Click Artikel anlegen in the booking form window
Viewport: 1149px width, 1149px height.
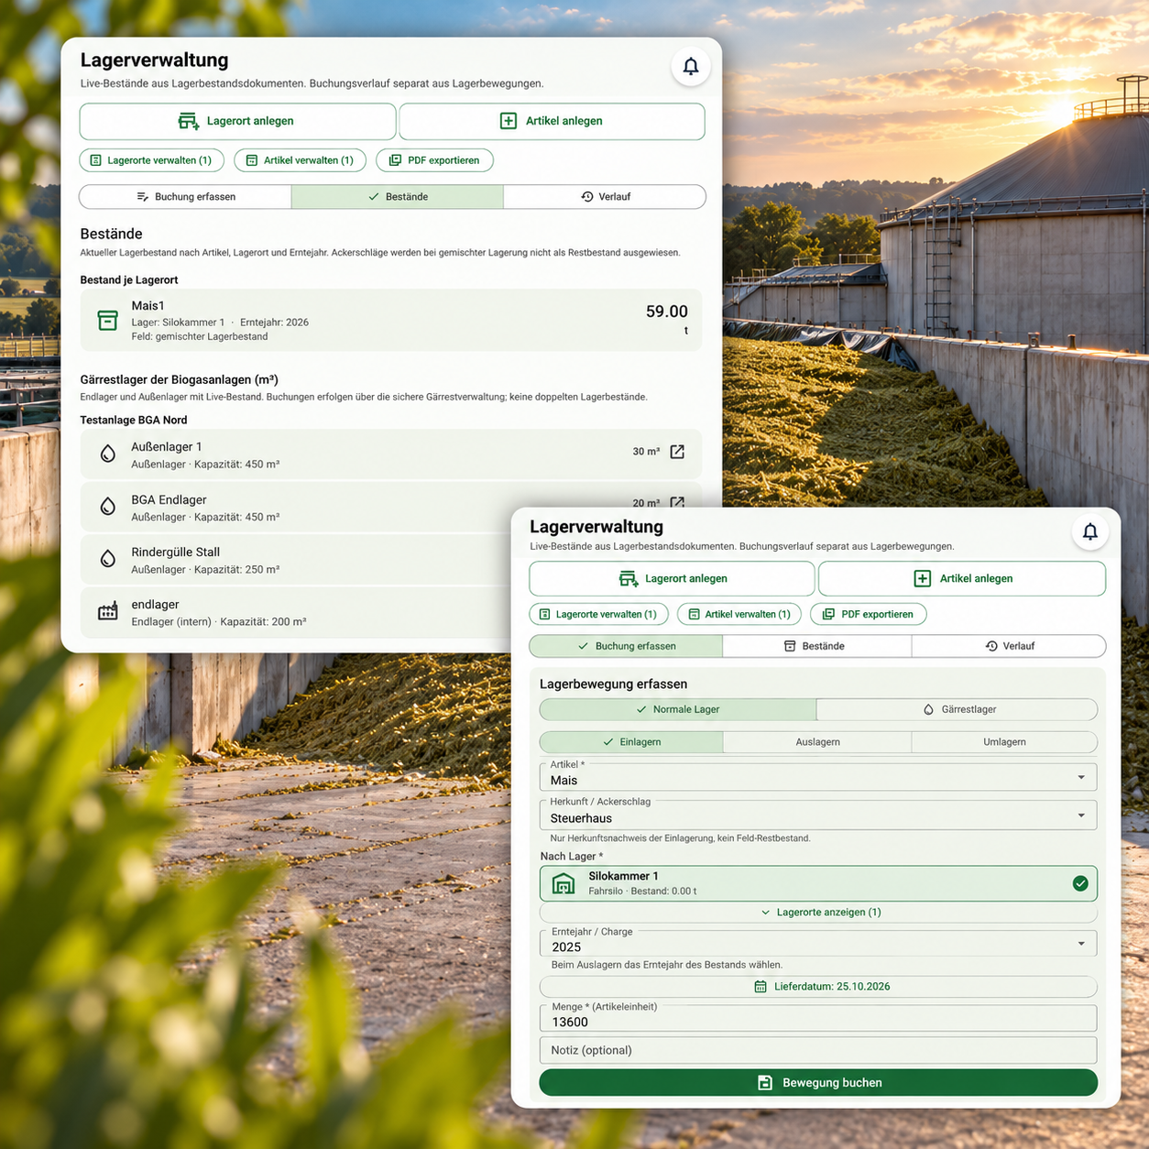[962, 578]
